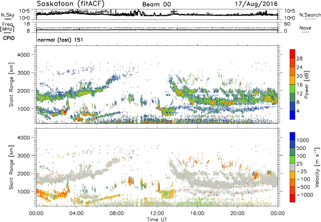
Task: Click the "04:00" time tick label
Action: click(77, 214)
